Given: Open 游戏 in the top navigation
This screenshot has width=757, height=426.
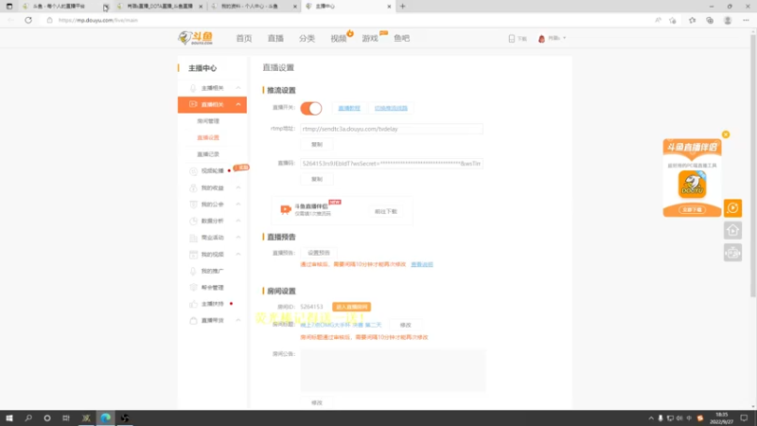Looking at the screenshot, I should coord(370,38).
